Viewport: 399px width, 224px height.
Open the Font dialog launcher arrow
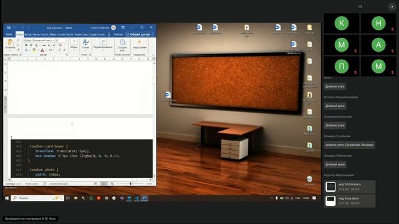click(67, 55)
